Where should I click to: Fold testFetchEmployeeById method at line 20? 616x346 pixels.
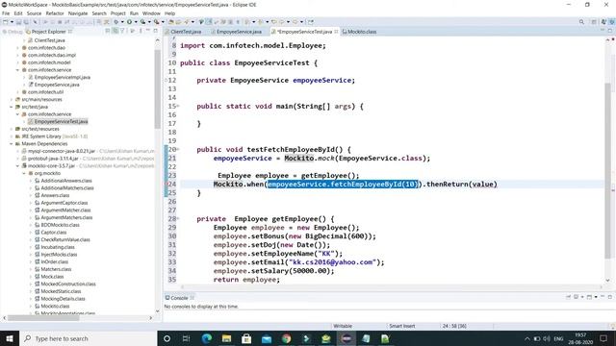pyautogui.click(x=178, y=149)
